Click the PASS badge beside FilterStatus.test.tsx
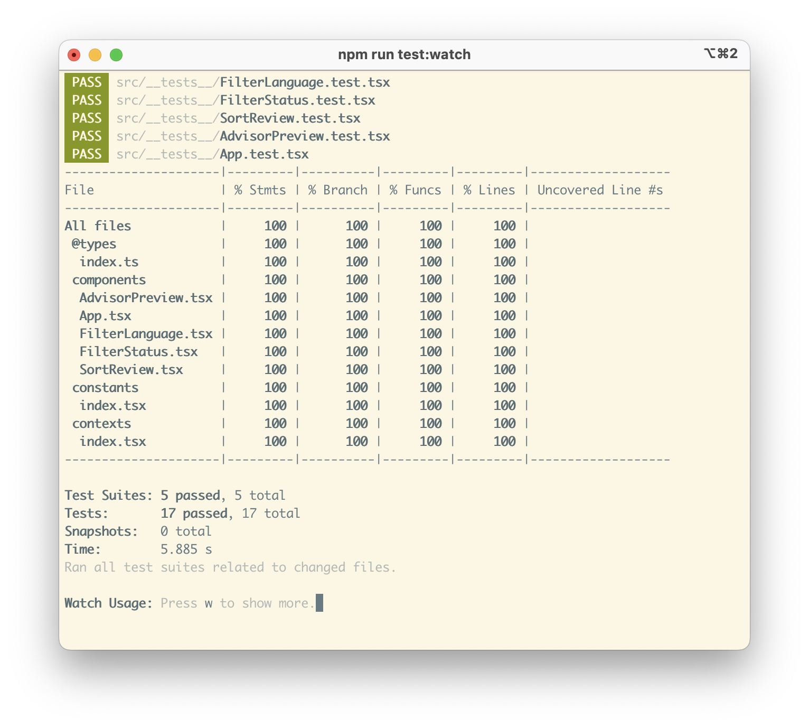This screenshot has height=728, width=809. coord(86,100)
